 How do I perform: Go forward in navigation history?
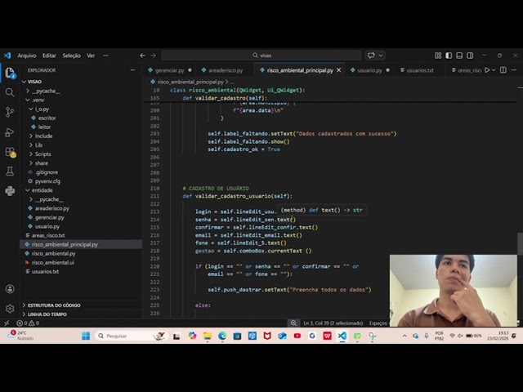[x=153, y=56]
